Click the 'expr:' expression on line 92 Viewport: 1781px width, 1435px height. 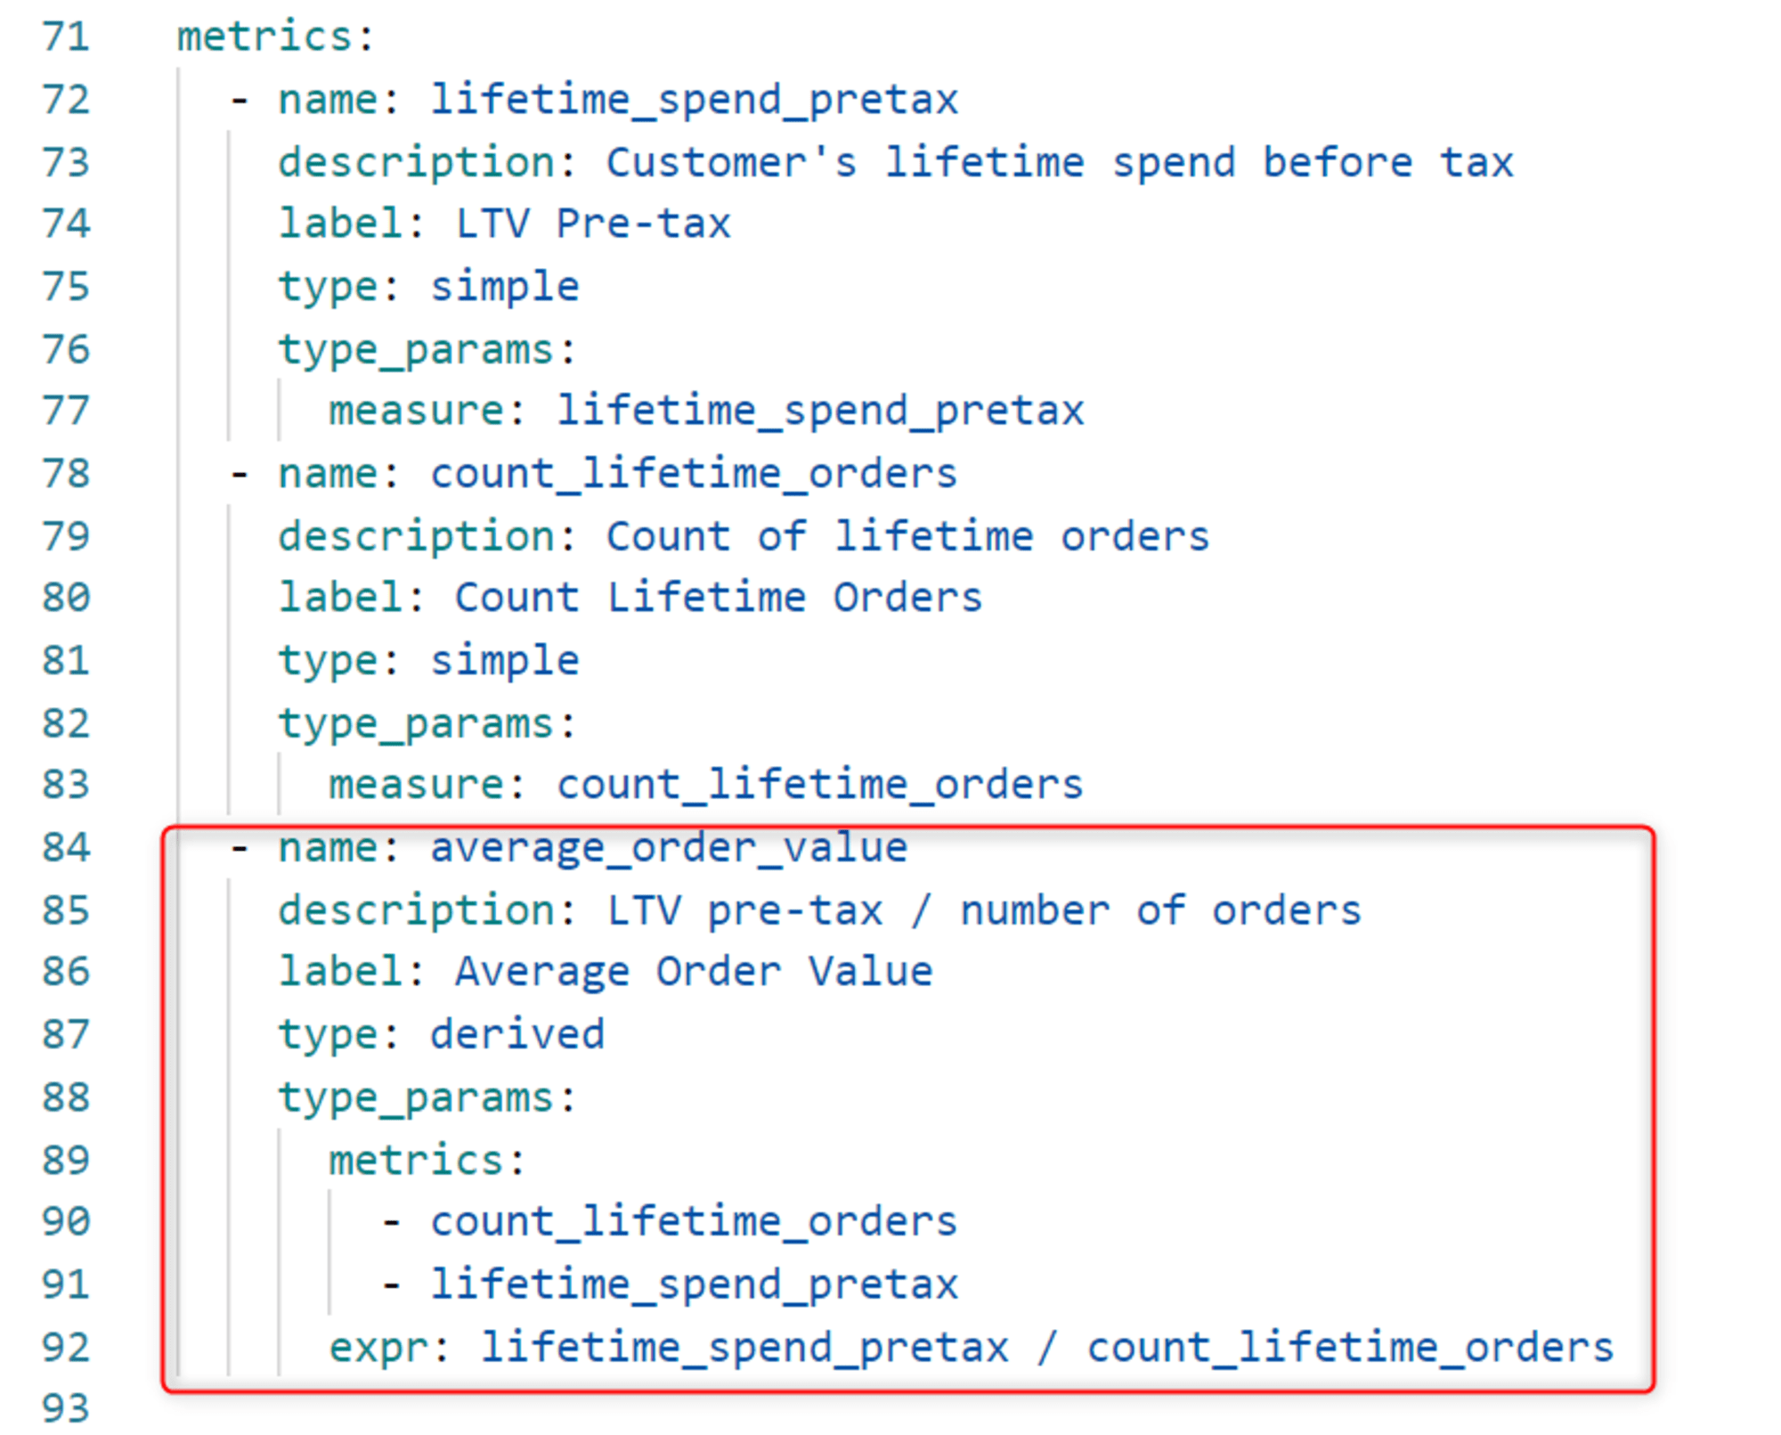(x=971, y=1348)
